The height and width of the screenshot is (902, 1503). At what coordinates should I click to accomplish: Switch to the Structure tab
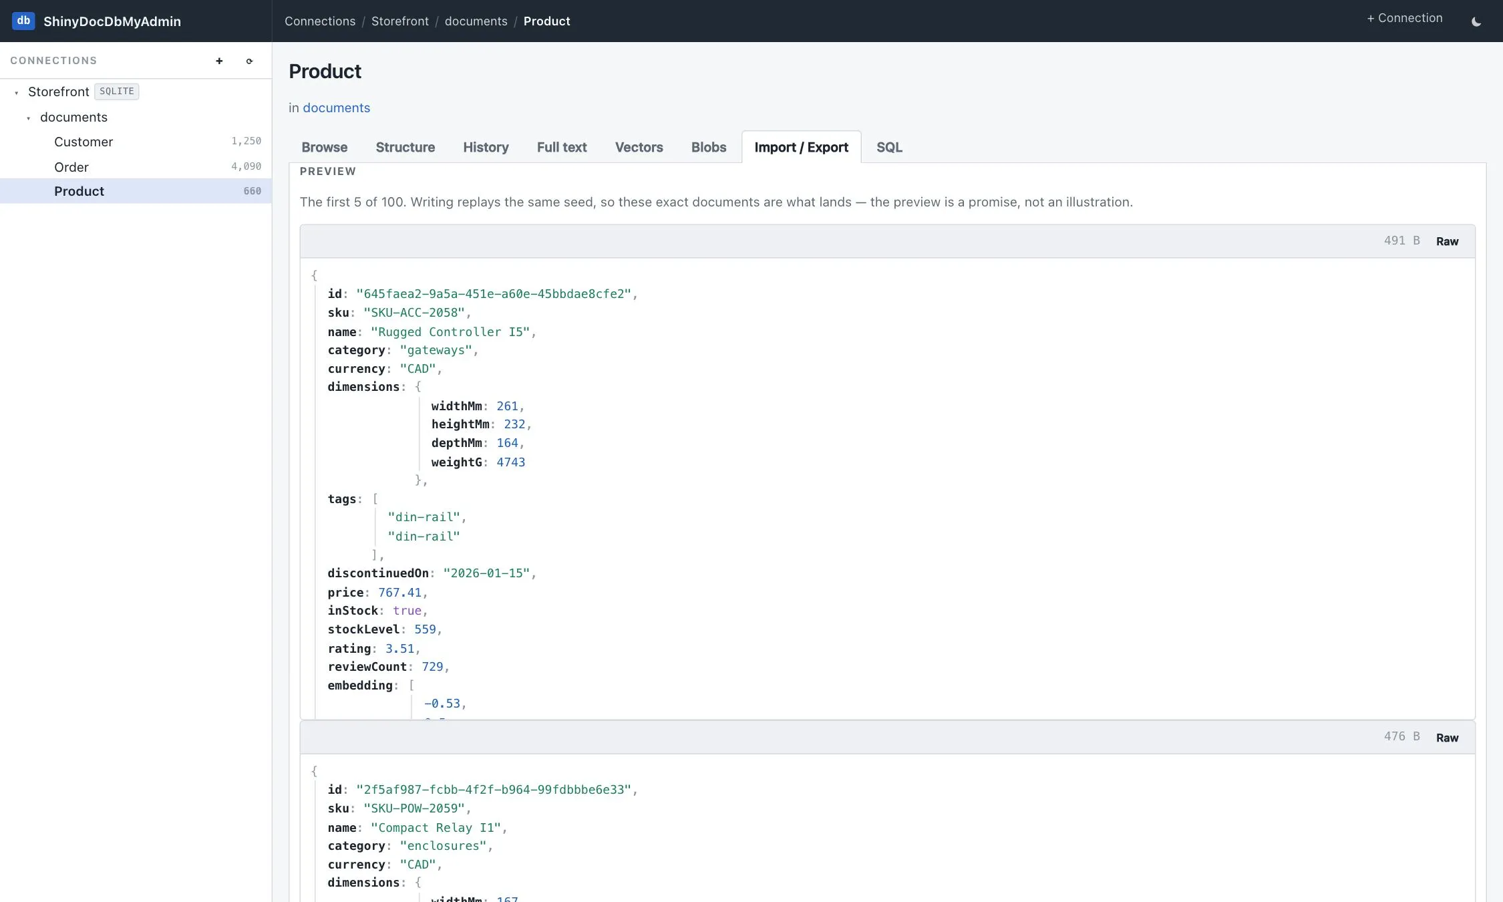405,147
